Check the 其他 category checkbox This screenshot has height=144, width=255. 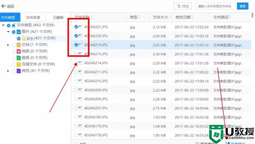click(x=14, y=71)
